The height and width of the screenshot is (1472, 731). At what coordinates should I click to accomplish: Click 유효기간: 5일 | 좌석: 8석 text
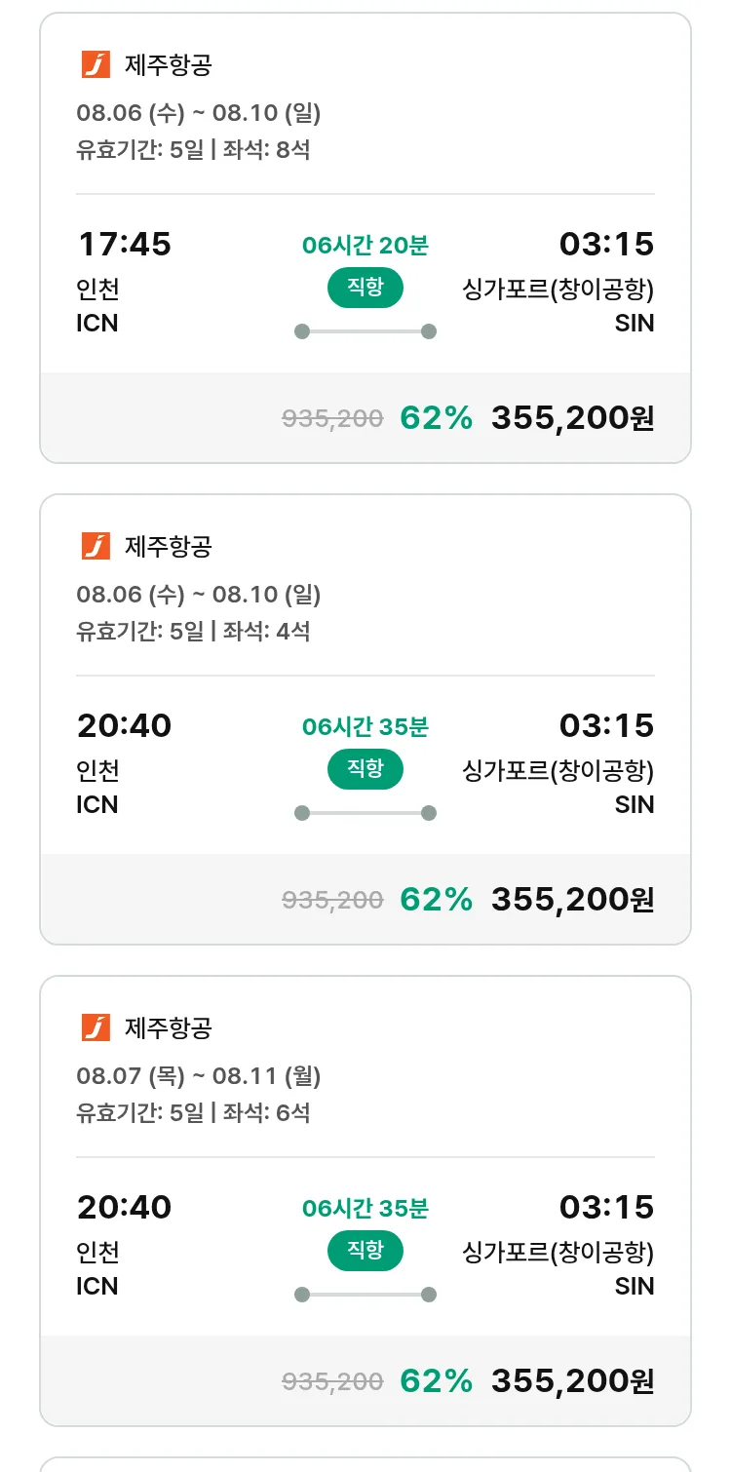pos(193,150)
